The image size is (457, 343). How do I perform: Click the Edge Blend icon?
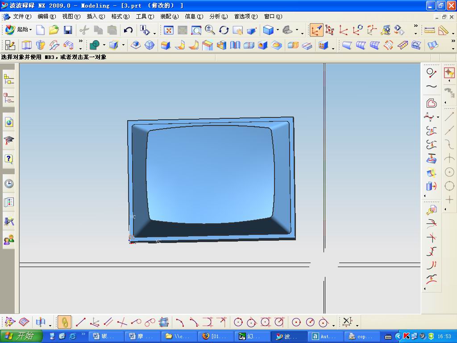click(166, 45)
